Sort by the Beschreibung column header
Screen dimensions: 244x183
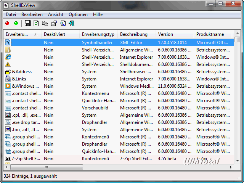[x=136, y=34]
